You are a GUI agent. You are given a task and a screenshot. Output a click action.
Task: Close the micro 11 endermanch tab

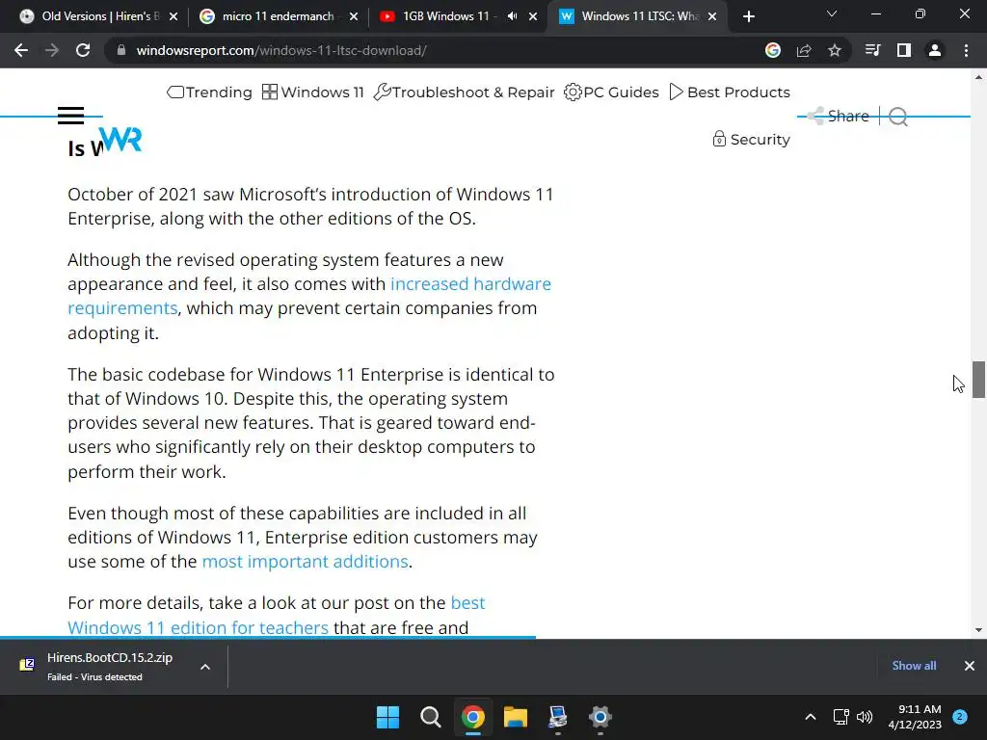(x=354, y=16)
